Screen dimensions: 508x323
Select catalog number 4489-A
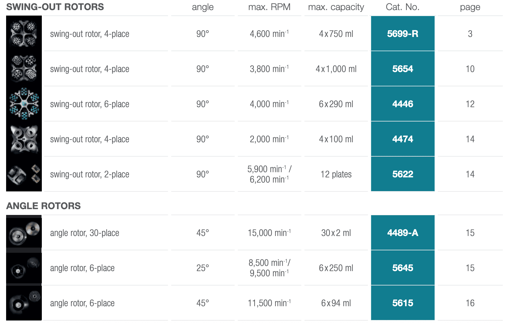tap(403, 233)
